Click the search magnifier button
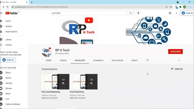 [130, 13]
